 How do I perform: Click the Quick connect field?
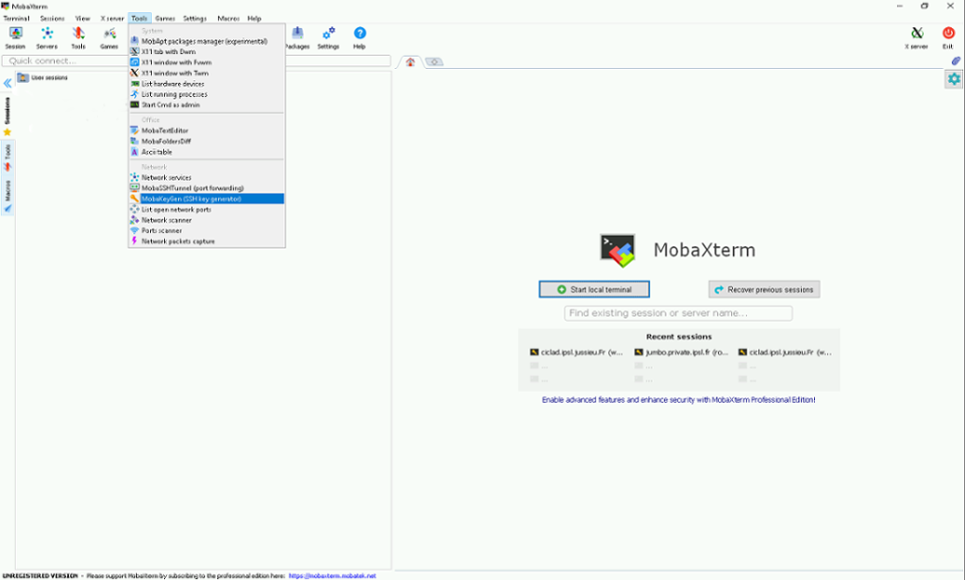tap(196, 61)
